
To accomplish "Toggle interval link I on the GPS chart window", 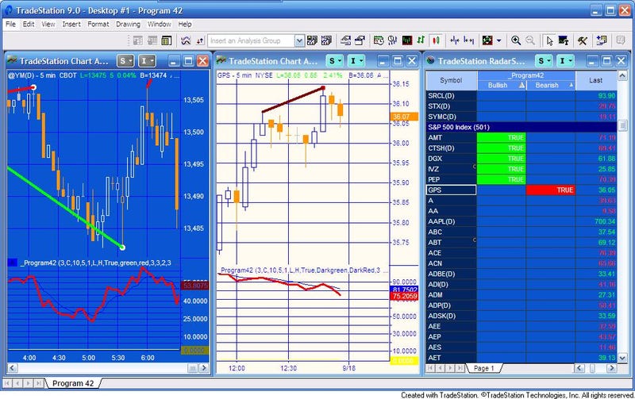I will 356,61.
